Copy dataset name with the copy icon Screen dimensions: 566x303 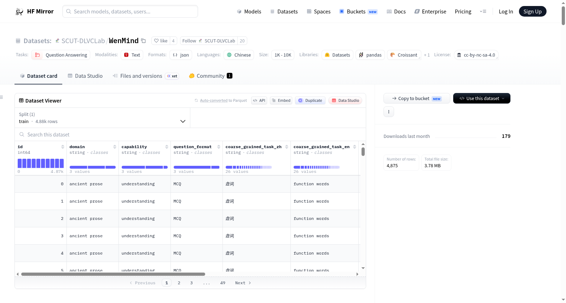(x=143, y=41)
